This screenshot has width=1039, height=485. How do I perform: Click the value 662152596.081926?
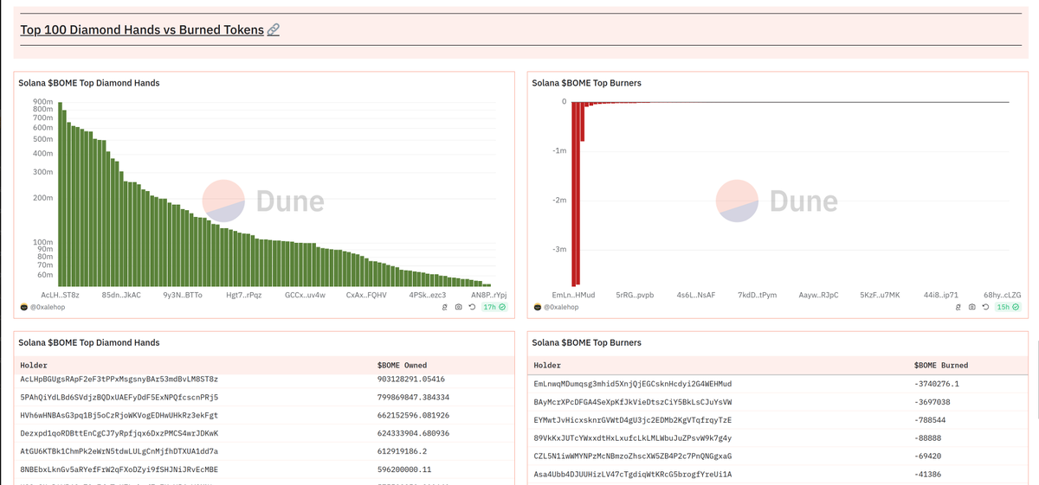[414, 415]
